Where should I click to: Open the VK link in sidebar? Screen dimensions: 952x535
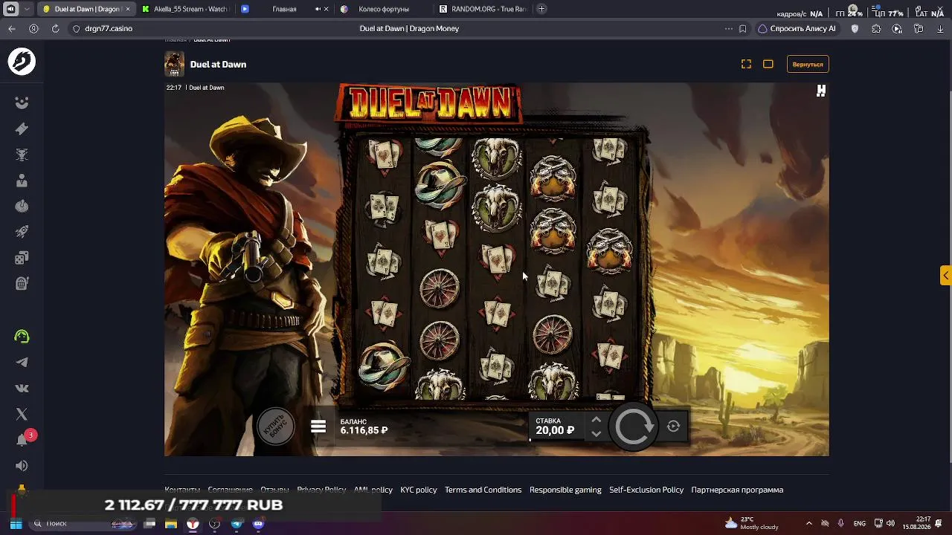(22, 388)
